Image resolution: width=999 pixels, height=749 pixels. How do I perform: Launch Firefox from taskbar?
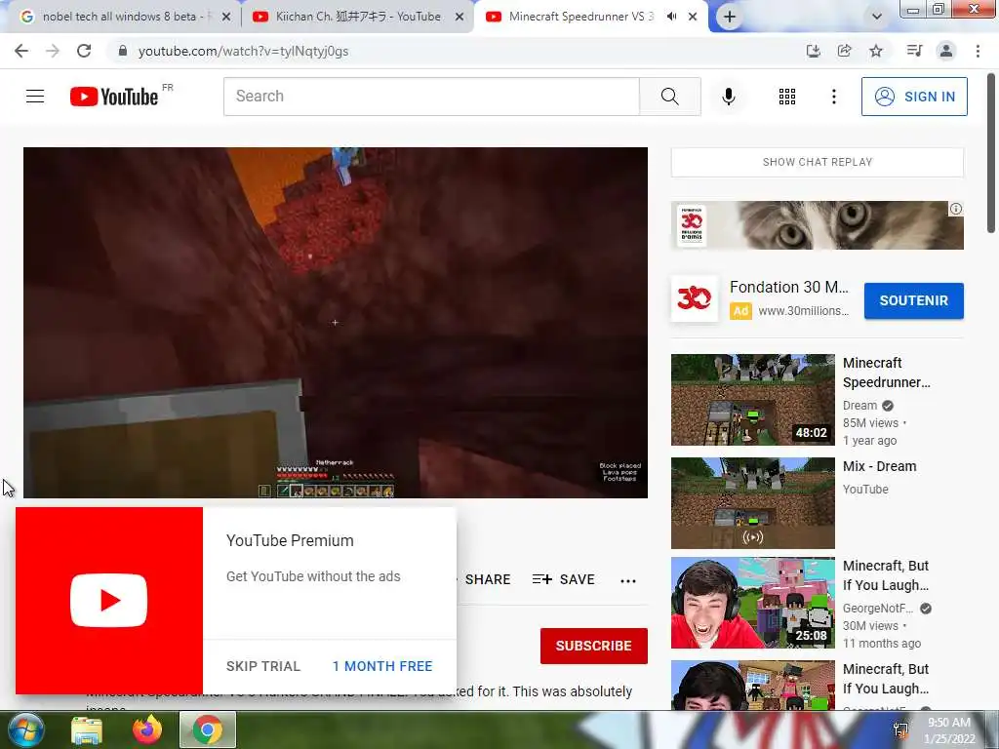[147, 729]
